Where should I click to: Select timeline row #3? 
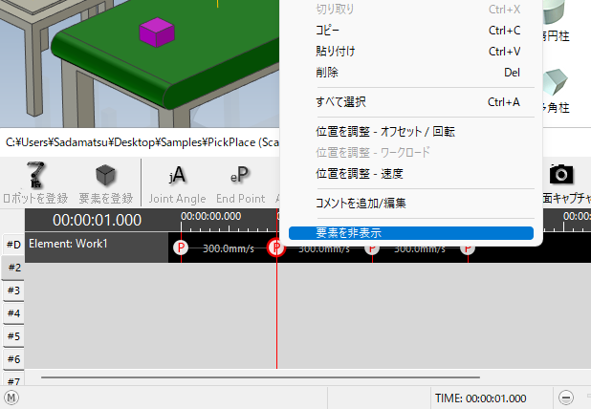13,291
